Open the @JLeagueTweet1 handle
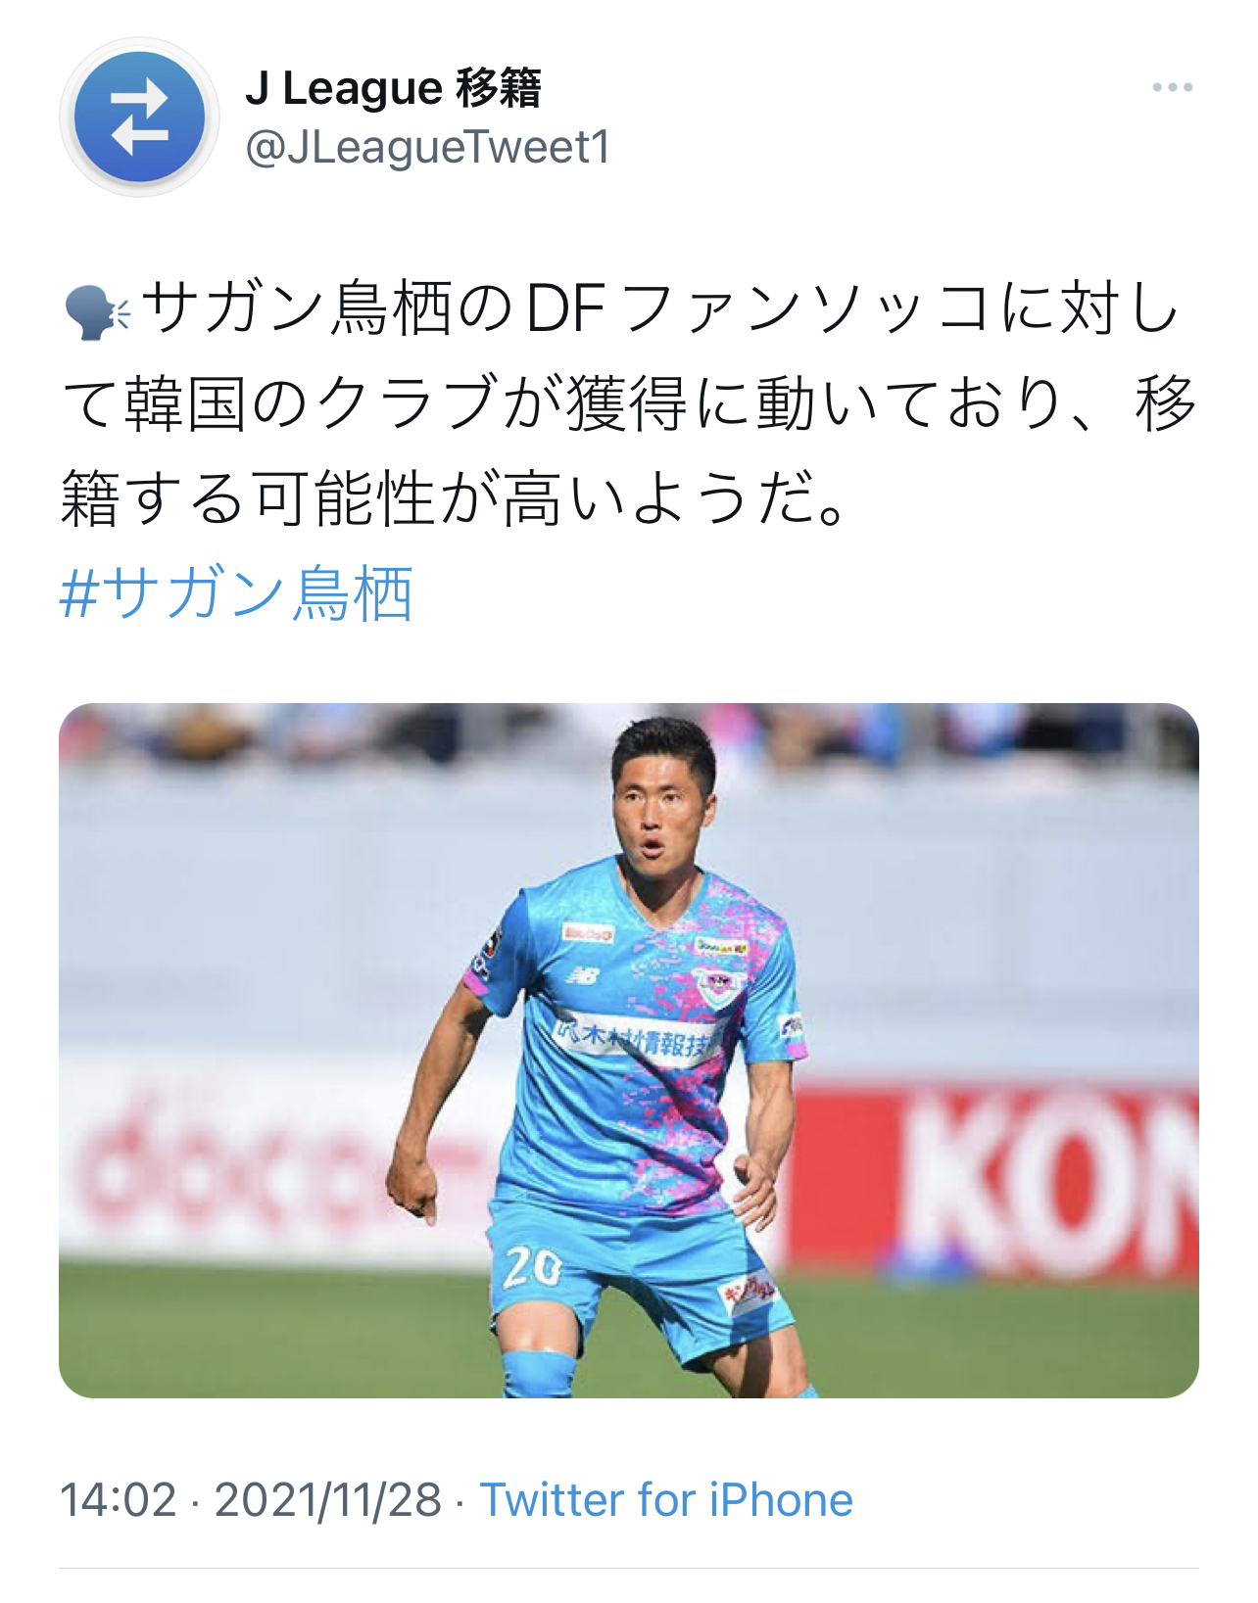This screenshot has height=1603, width=1258. [x=427, y=148]
